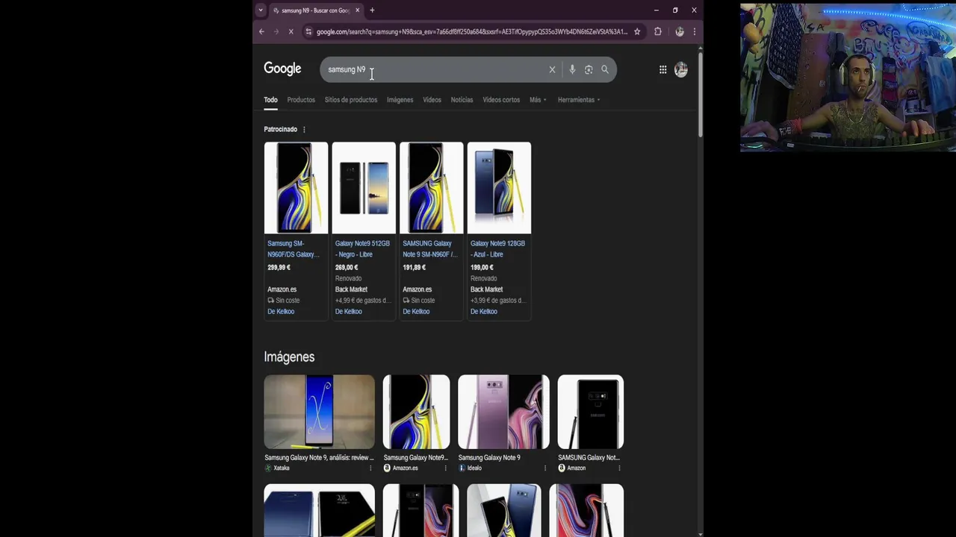
Task: Switch to Vídeos cortos tab
Action: tap(501, 100)
